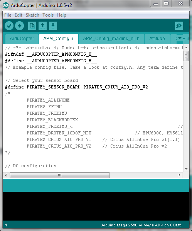Create a new sketch with New icon
The height and width of the screenshot is (231, 192).
[x=32, y=26]
